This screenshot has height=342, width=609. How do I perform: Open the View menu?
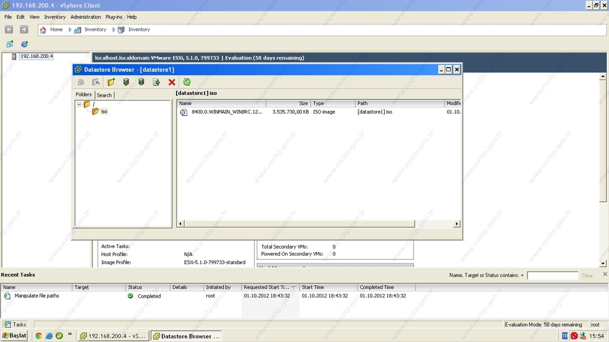coord(34,17)
